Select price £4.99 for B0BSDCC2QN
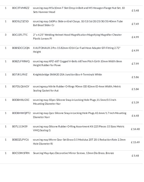 135,50
